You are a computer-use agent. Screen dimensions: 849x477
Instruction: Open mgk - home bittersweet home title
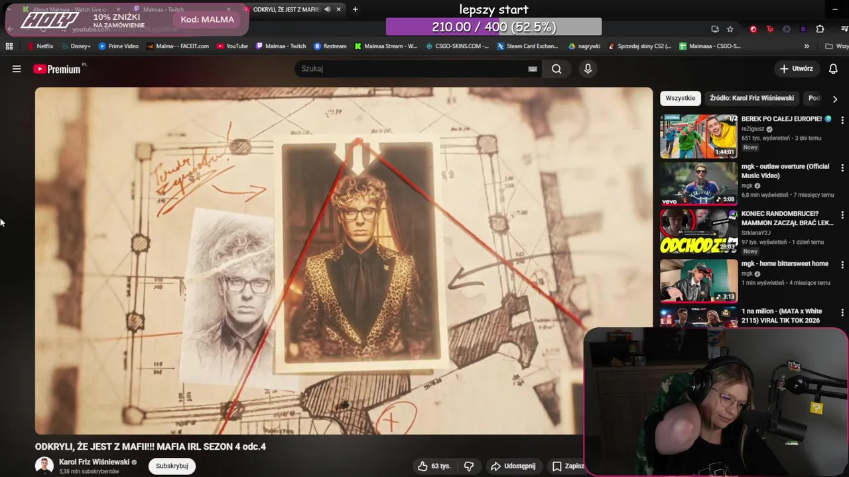tap(785, 264)
